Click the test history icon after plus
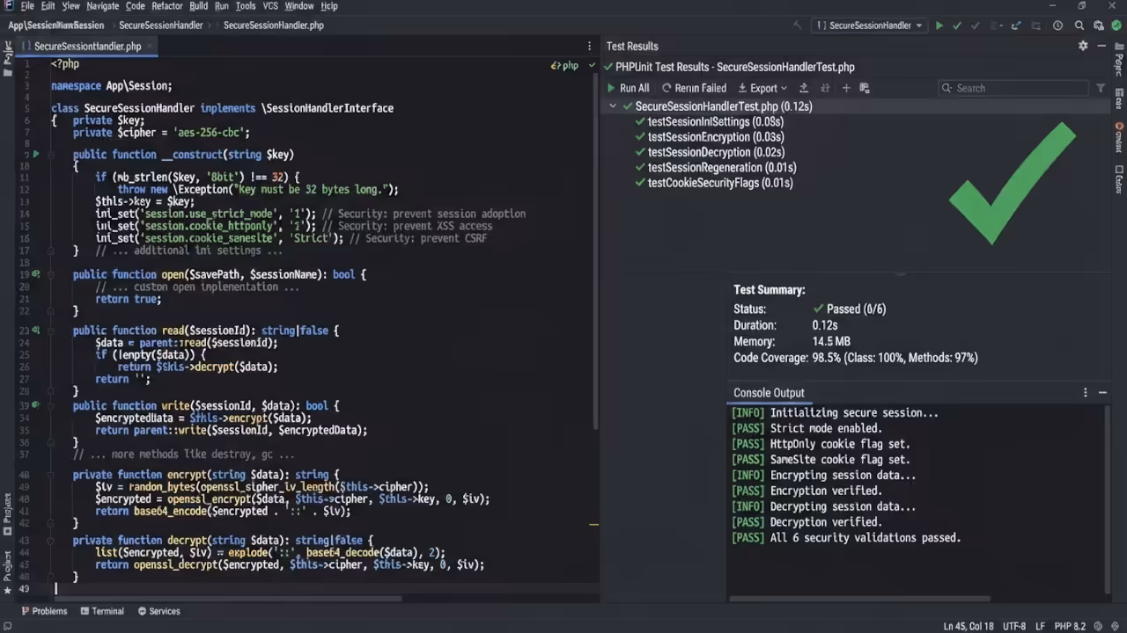Viewport: 1127px width, 633px height. coord(865,88)
